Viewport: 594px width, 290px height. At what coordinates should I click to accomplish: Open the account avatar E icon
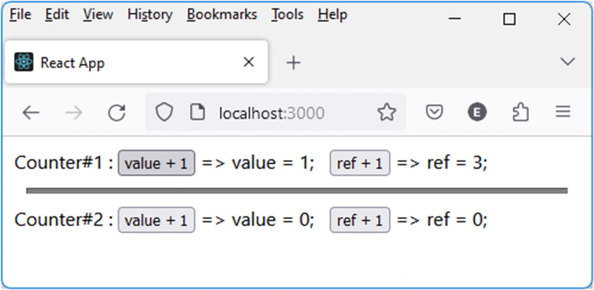[477, 112]
